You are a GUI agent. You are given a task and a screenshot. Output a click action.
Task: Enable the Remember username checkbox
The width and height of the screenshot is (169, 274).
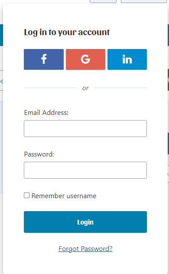point(27,196)
